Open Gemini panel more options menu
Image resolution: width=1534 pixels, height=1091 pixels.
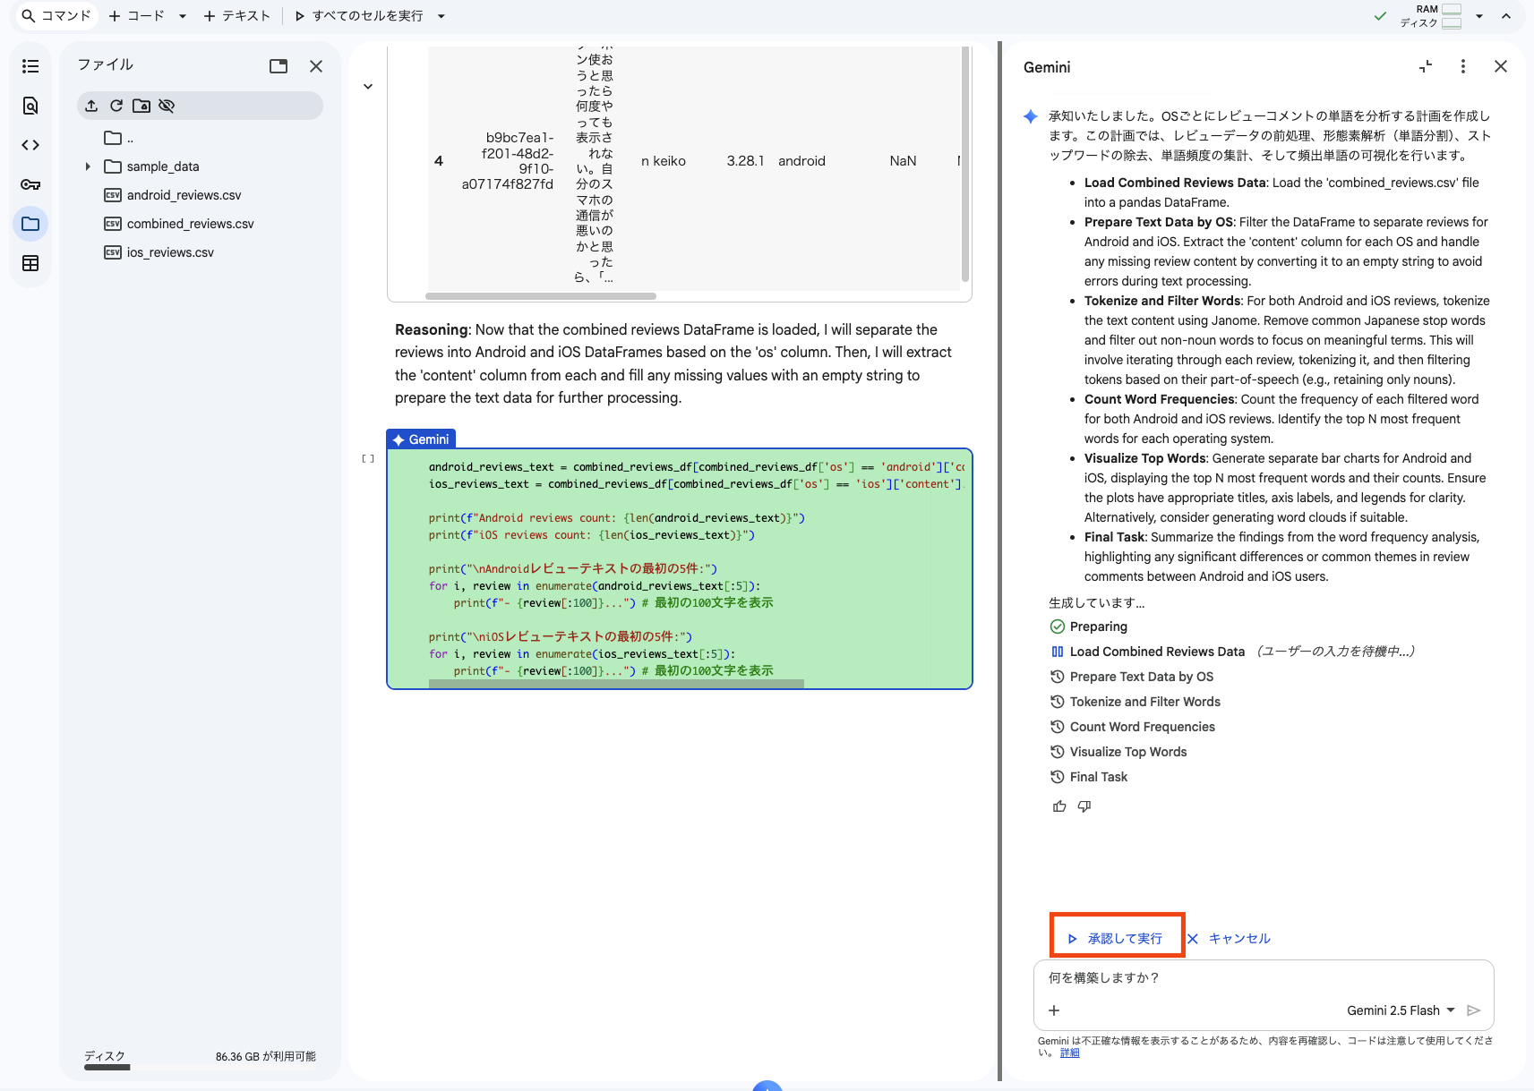coord(1463,66)
